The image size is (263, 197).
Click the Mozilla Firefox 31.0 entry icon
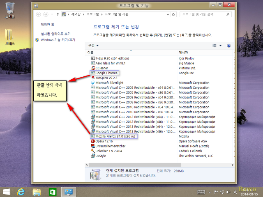click(93, 136)
